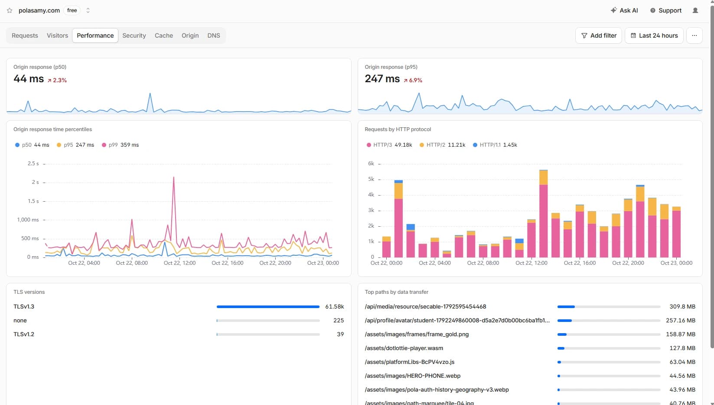
Task: Click the free plan badge
Action: coord(72,10)
